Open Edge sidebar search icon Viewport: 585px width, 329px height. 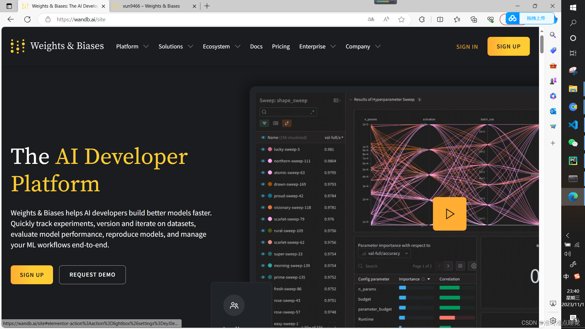click(553, 35)
